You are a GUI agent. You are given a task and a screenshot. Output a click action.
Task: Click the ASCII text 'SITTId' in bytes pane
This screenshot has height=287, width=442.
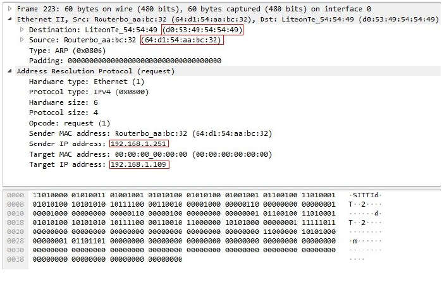pyautogui.click(x=366, y=195)
